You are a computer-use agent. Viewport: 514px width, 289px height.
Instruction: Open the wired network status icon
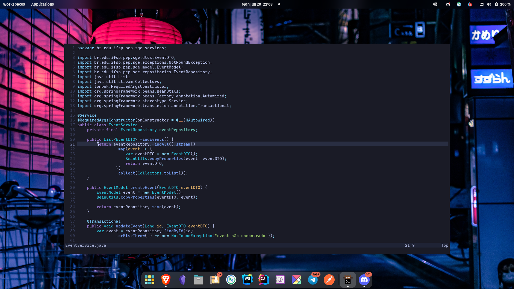pos(481,4)
